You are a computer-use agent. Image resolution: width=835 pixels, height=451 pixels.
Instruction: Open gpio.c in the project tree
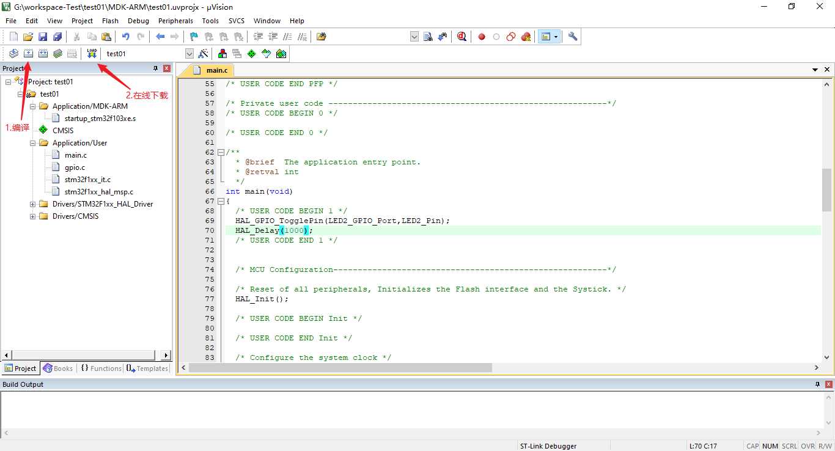coord(75,167)
